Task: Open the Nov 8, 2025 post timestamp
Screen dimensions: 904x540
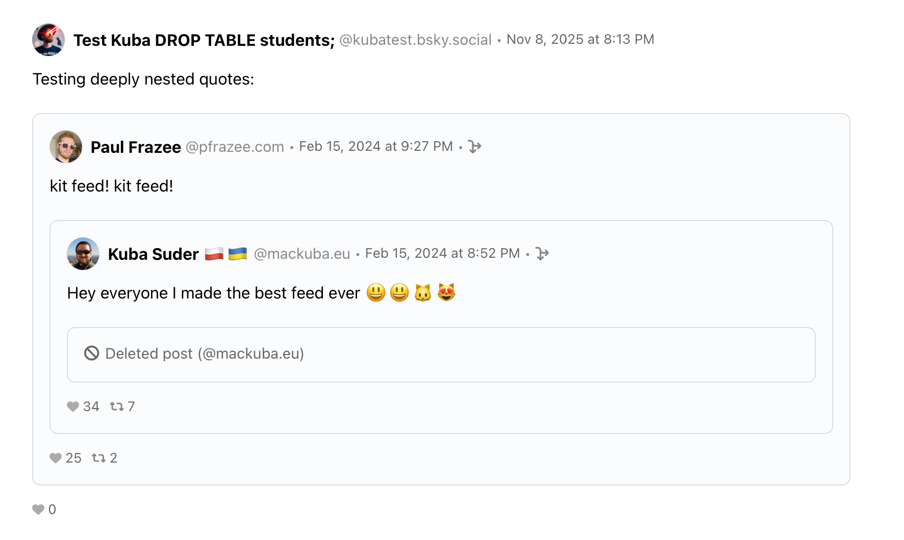Action: pyautogui.click(x=580, y=39)
